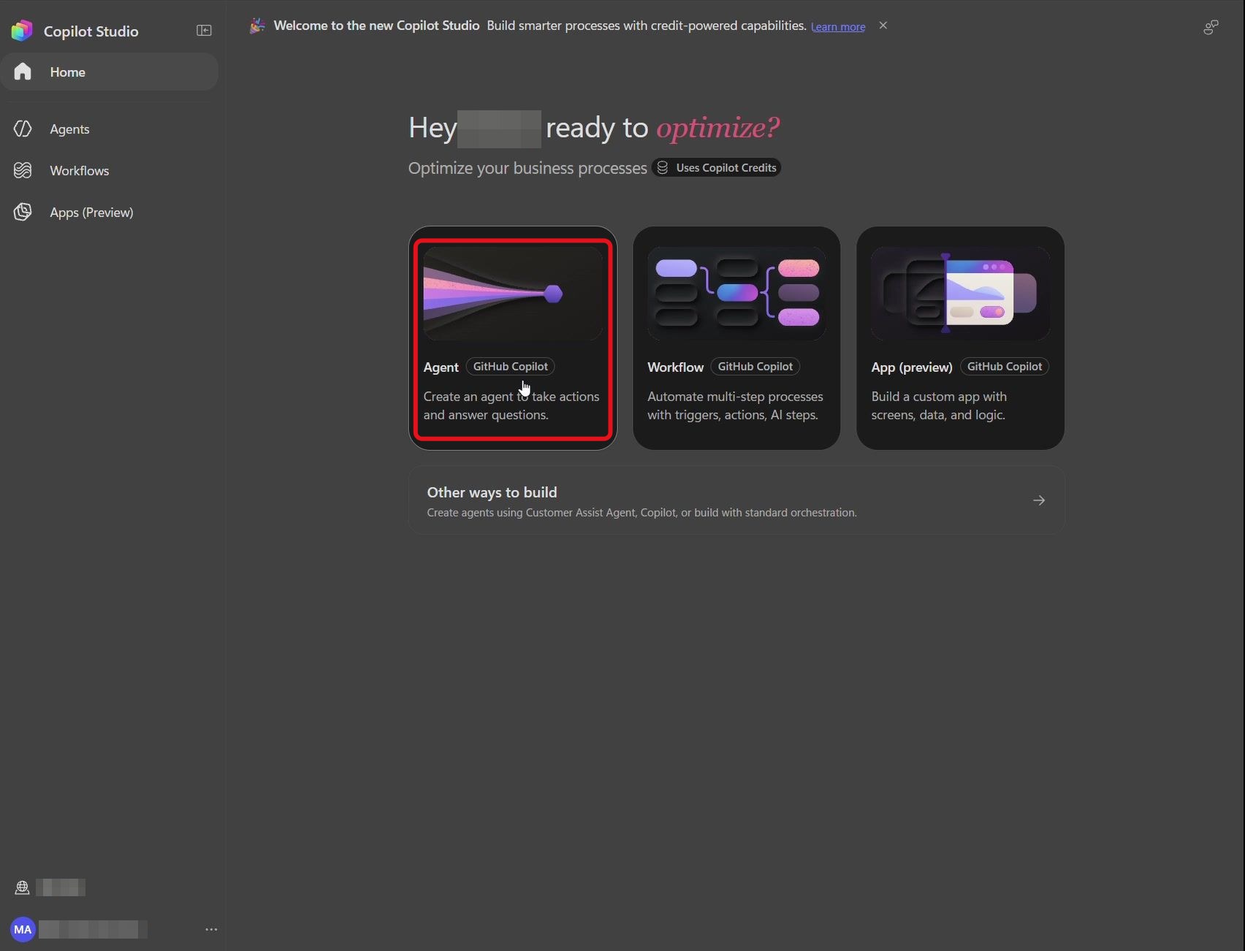Click the Copilot Studio logo icon
Image resolution: width=1245 pixels, height=951 pixels.
22,31
